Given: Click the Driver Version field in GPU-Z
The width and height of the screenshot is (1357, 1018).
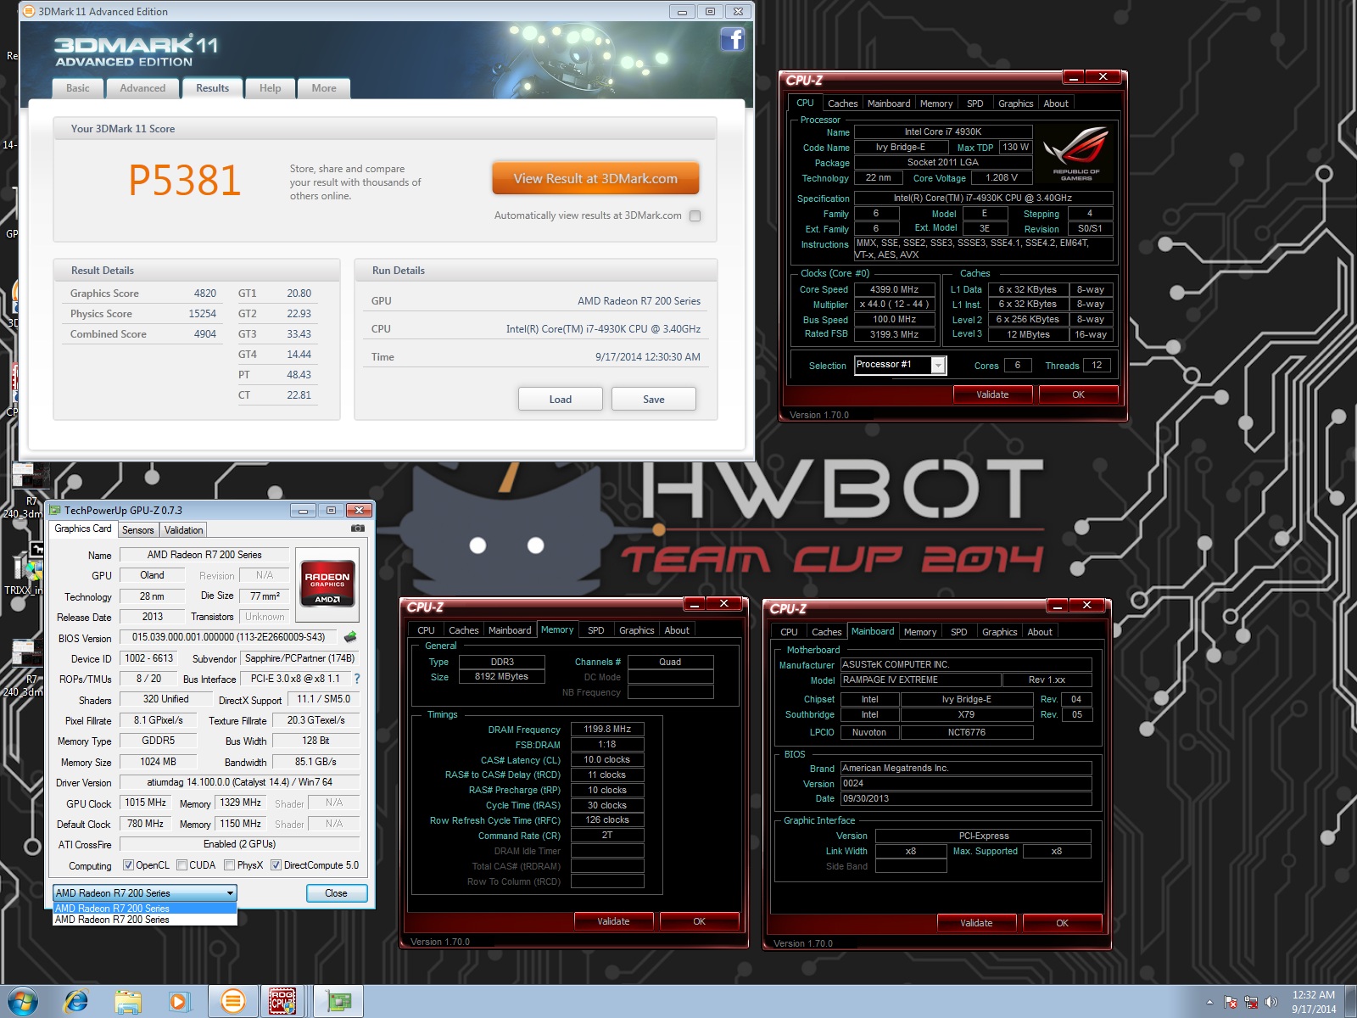Looking at the screenshot, I should tap(239, 782).
